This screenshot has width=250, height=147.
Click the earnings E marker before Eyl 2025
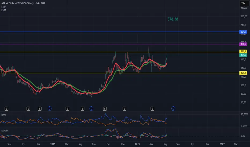(x=105, y=109)
